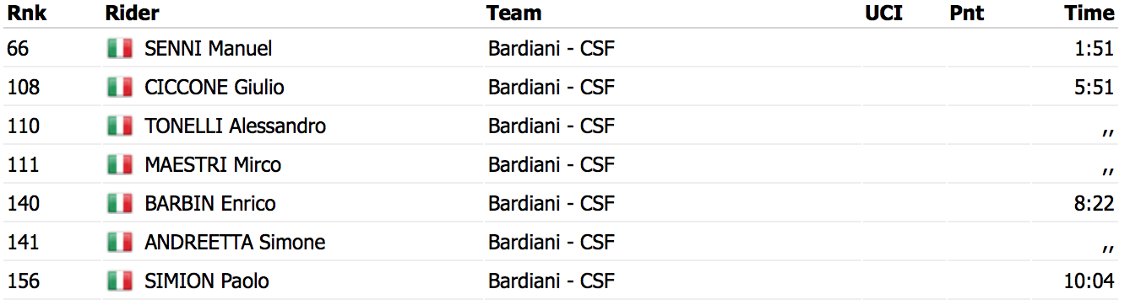Open CICCONE Giulio rider profile
The image size is (1130, 305).
pyautogui.click(x=215, y=88)
